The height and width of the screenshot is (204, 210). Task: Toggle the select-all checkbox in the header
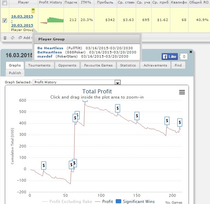tap(4, 3)
